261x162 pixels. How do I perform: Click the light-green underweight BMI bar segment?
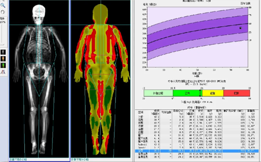[x=158, y=93]
